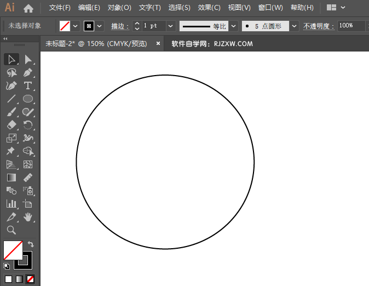The width and height of the screenshot is (369, 286).
Task: Open the 窗口(W) menu
Action: coord(270,8)
